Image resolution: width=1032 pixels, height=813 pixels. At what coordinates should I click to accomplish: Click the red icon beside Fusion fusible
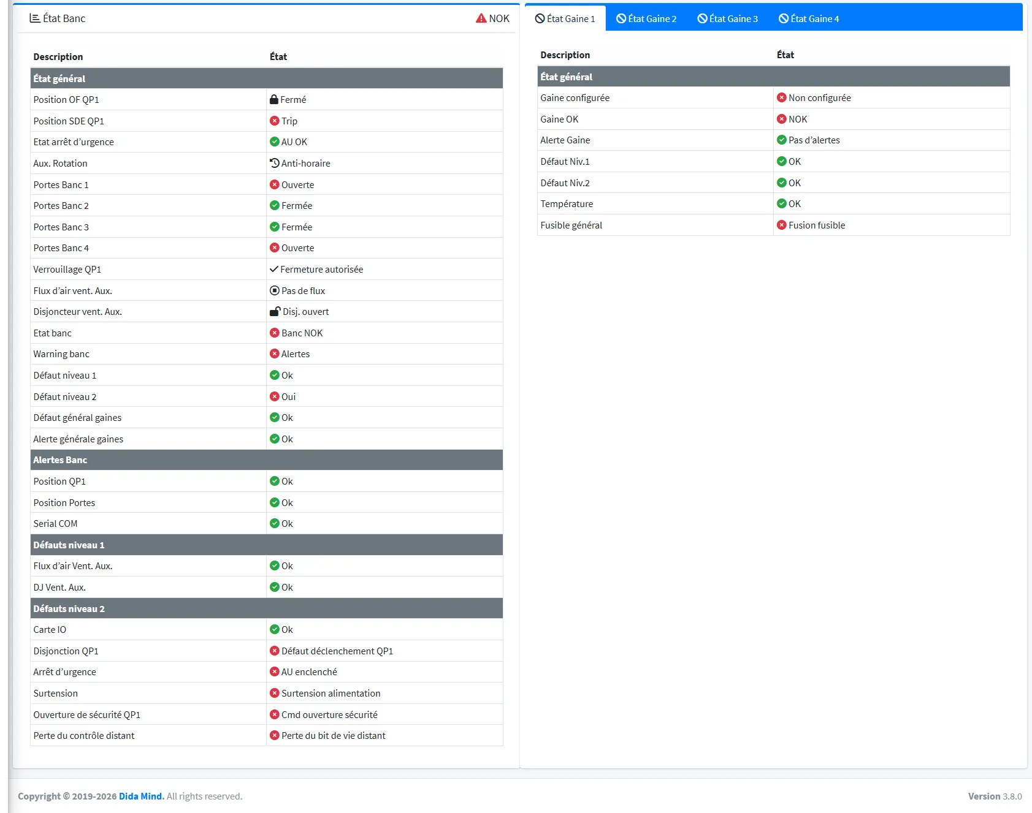[x=782, y=225]
